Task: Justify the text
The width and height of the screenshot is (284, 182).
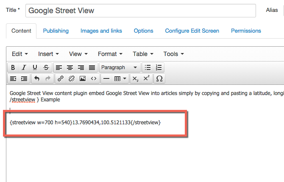Action: click(x=92, y=67)
